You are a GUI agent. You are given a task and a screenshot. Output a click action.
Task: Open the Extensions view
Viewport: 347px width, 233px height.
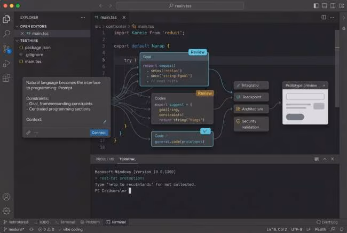[6, 78]
